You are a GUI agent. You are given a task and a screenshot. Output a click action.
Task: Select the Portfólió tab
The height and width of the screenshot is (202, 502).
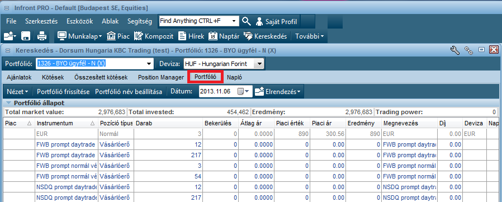(x=205, y=77)
